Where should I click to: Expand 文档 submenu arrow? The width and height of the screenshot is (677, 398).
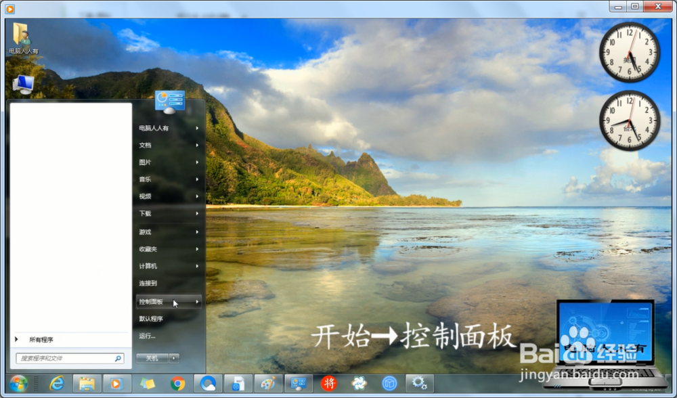197,145
